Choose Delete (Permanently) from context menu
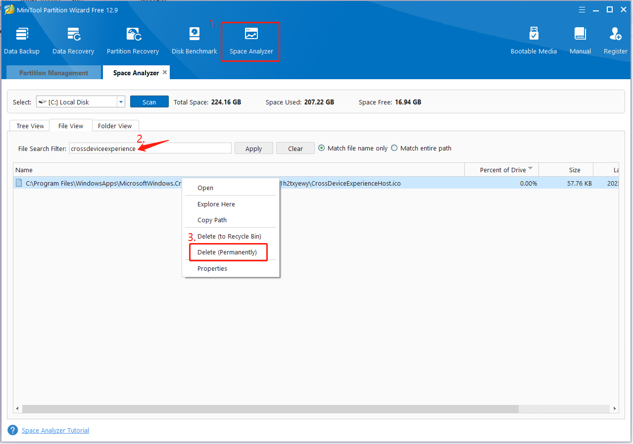Screen dimensions: 633x444 227,252
